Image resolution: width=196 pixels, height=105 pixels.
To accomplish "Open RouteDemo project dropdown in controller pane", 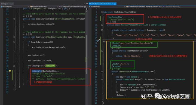I will [x=107, y=7].
